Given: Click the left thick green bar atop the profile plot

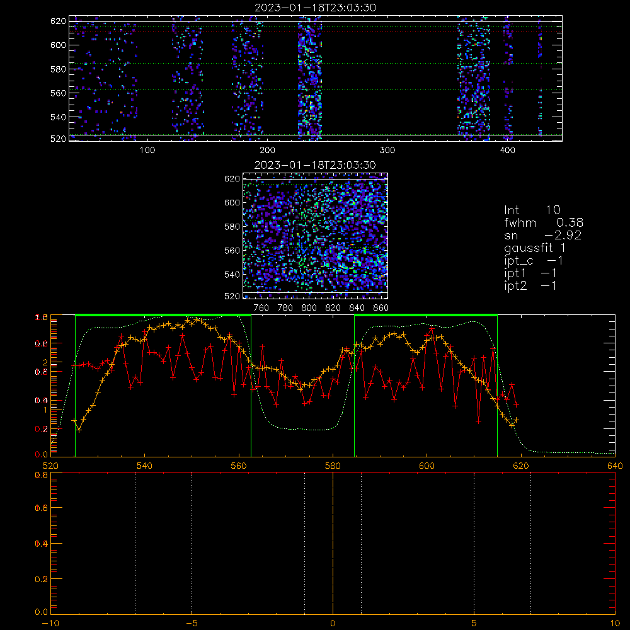Looking at the screenshot, I should click(x=163, y=315).
